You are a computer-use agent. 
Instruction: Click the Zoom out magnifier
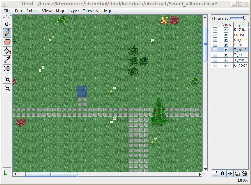[x=7, y=88]
